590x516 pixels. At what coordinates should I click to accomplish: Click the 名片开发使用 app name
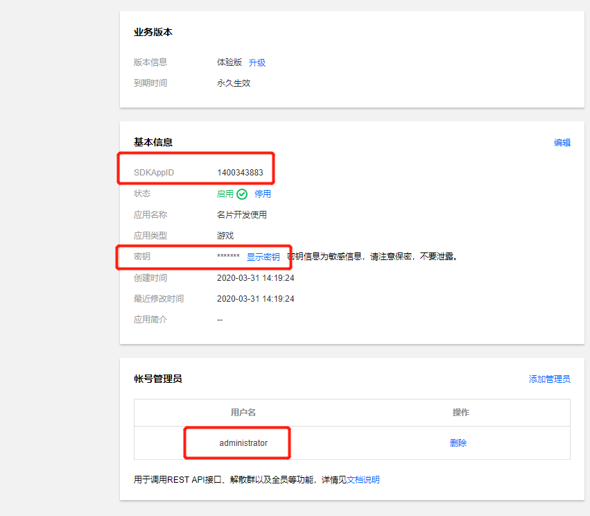[242, 214]
